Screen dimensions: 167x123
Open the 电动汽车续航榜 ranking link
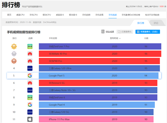[x=152, y=15]
